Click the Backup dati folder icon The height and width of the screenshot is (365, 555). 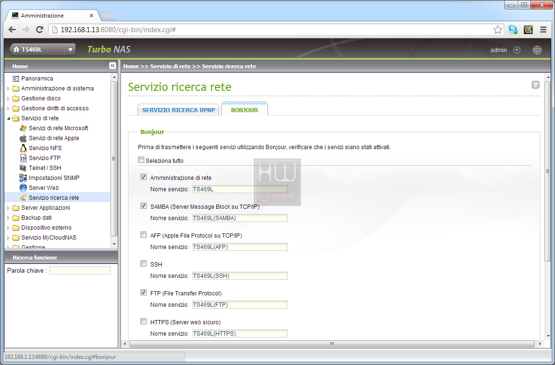16,218
